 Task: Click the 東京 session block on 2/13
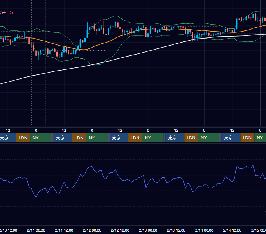[x=174, y=138]
